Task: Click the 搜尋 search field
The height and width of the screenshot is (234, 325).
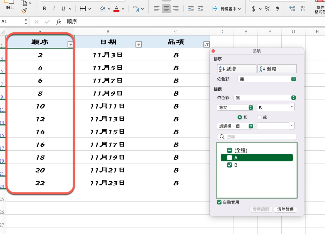Action: coord(257,137)
